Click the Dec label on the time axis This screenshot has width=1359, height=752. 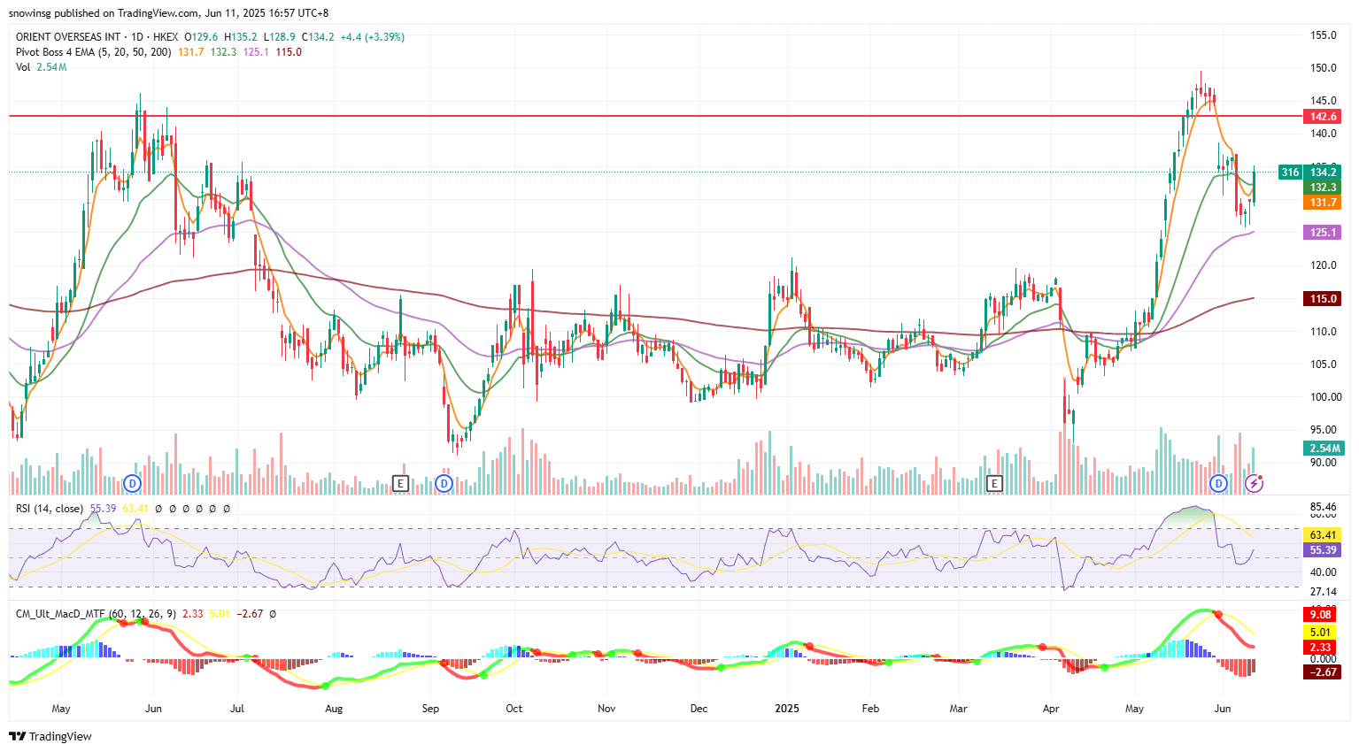pyautogui.click(x=699, y=709)
